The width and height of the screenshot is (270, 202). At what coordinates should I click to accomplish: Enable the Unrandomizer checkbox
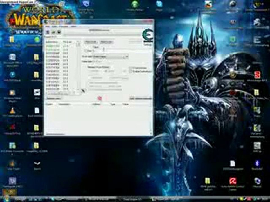131,68
